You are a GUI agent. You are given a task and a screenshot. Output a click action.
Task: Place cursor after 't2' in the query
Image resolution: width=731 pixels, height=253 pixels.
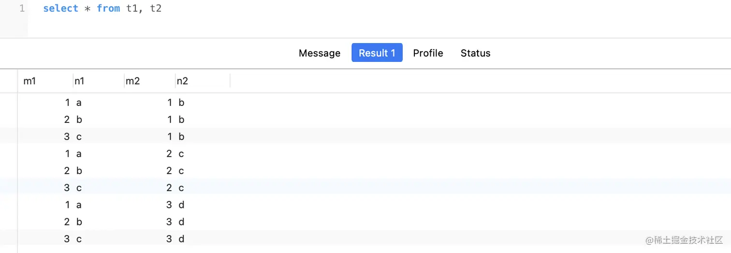162,9
